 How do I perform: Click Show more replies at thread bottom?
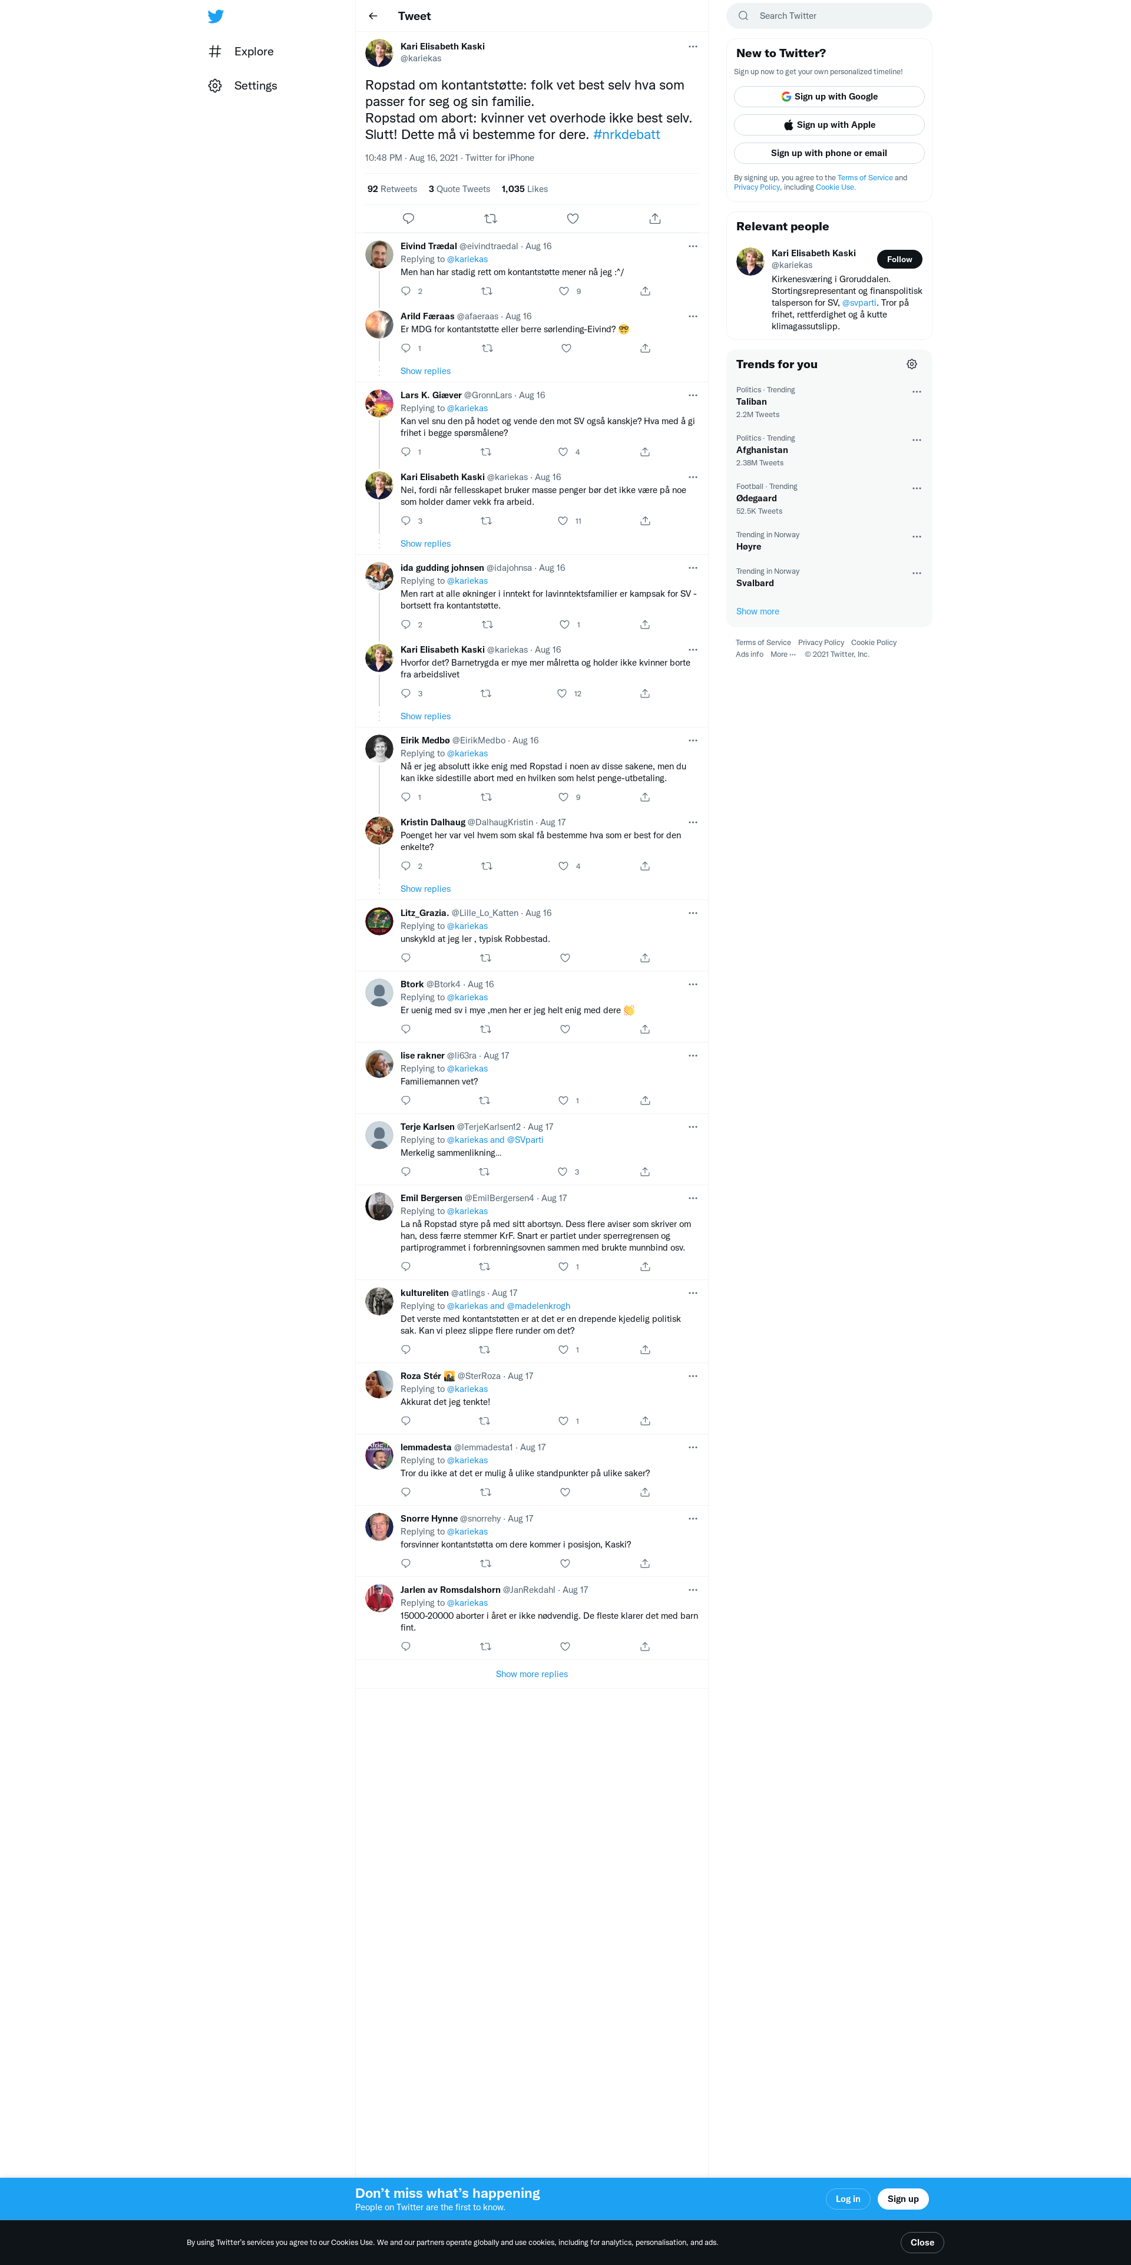(x=531, y=1674)
